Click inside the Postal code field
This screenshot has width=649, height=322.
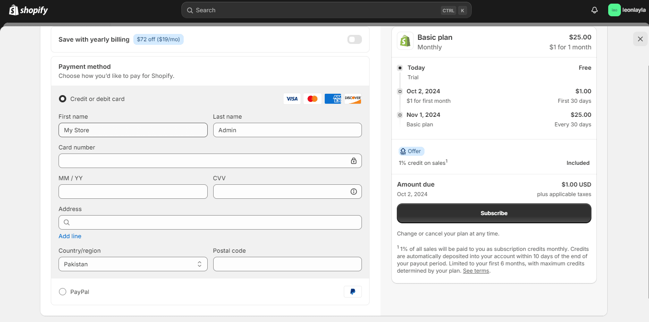pos(287,264)
